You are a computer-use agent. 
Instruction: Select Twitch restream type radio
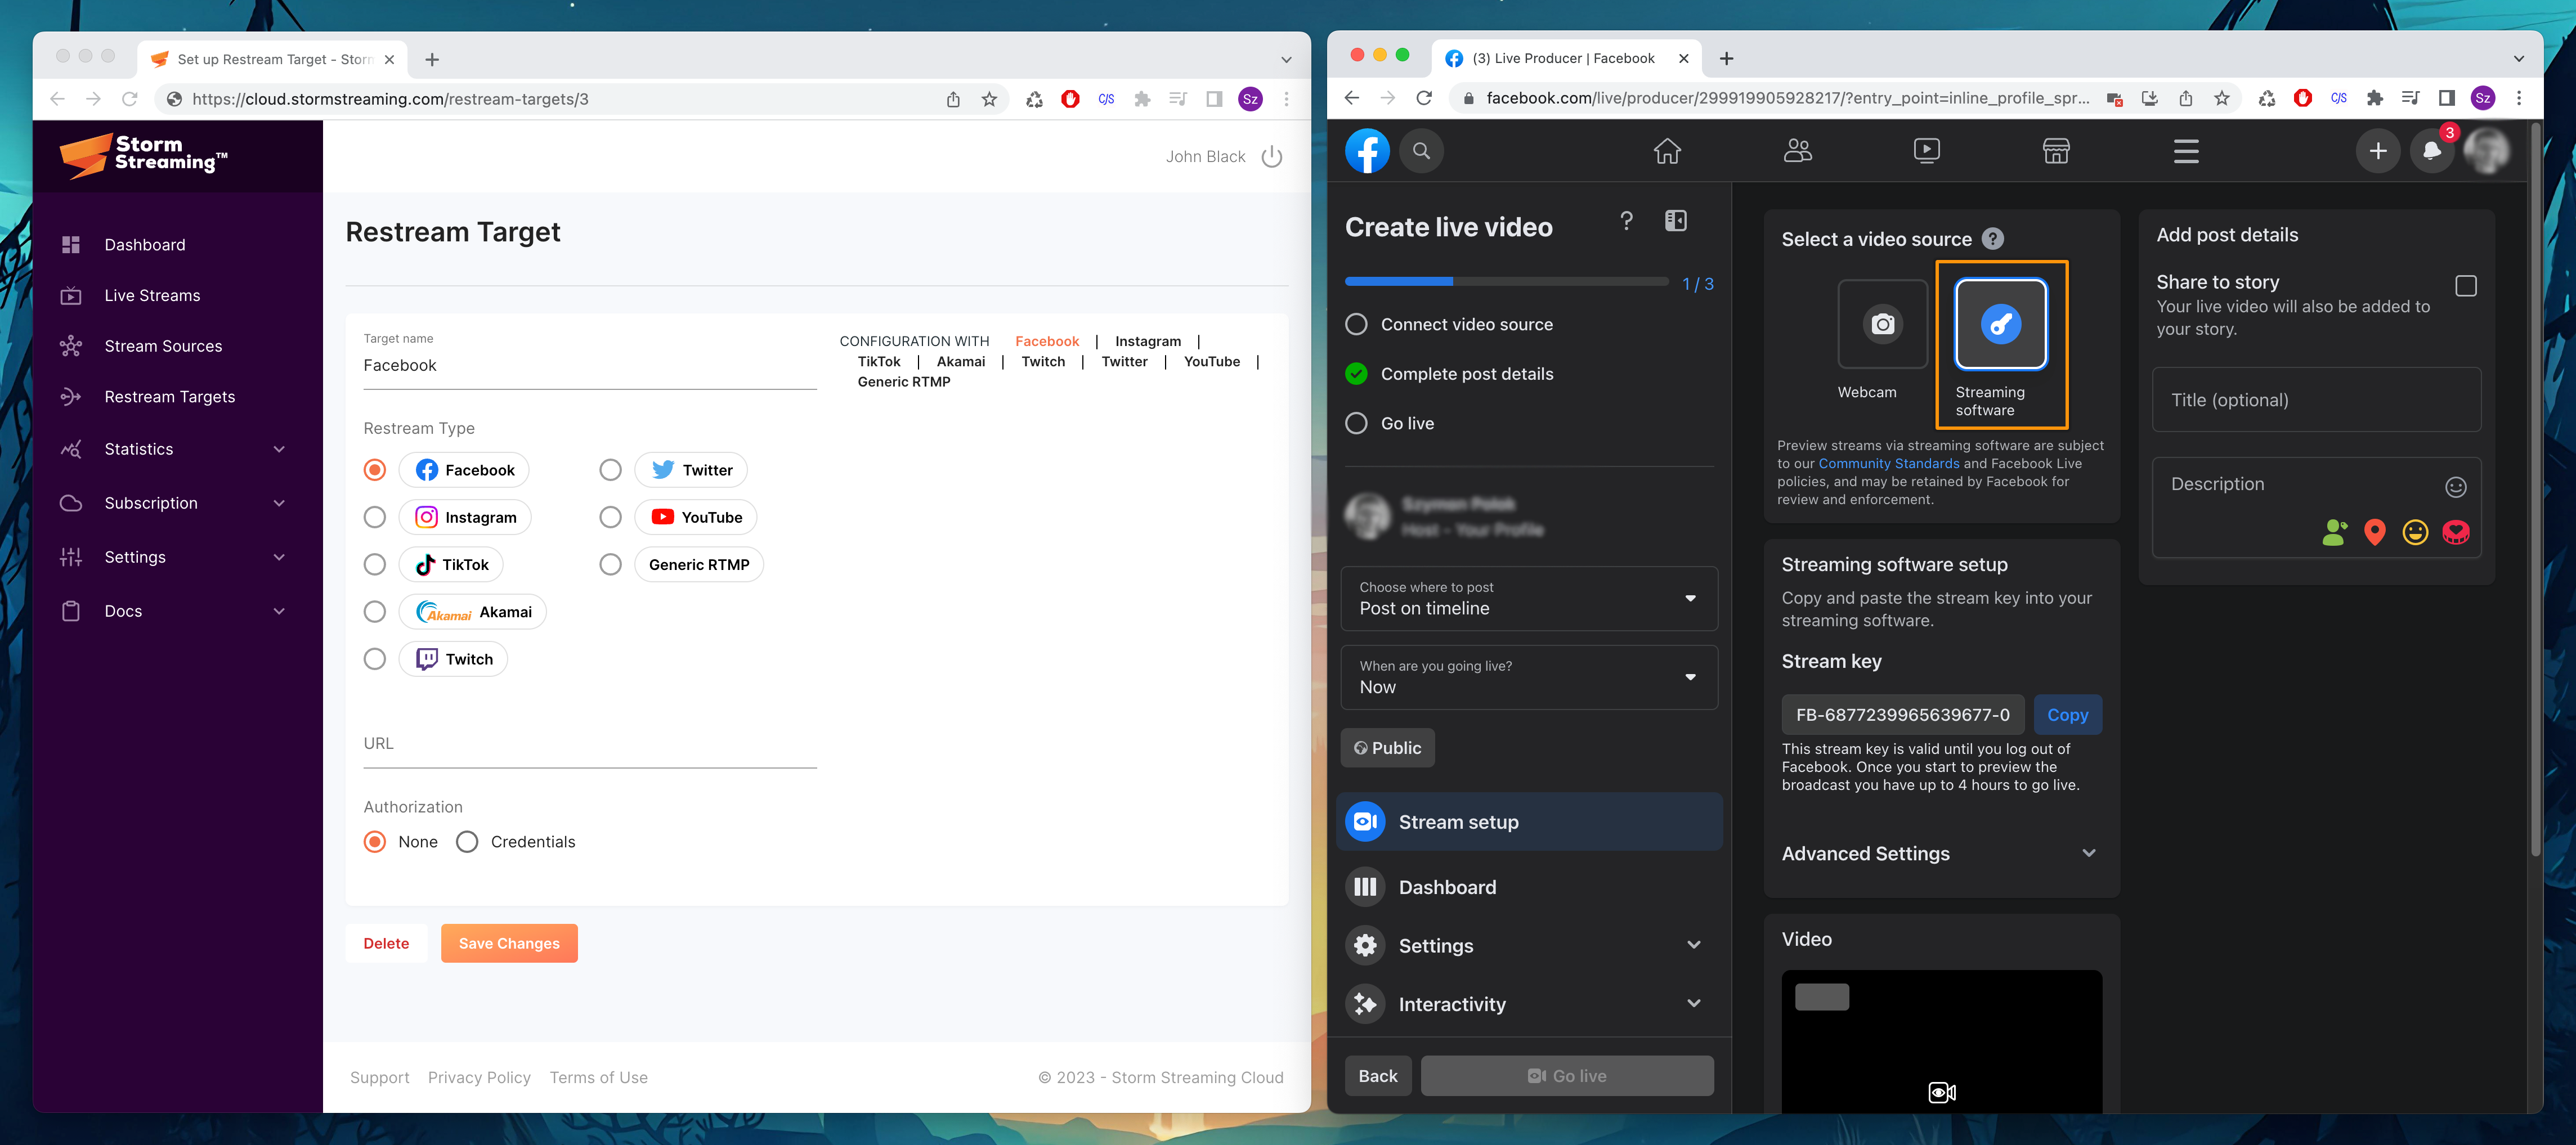point(375,659)
